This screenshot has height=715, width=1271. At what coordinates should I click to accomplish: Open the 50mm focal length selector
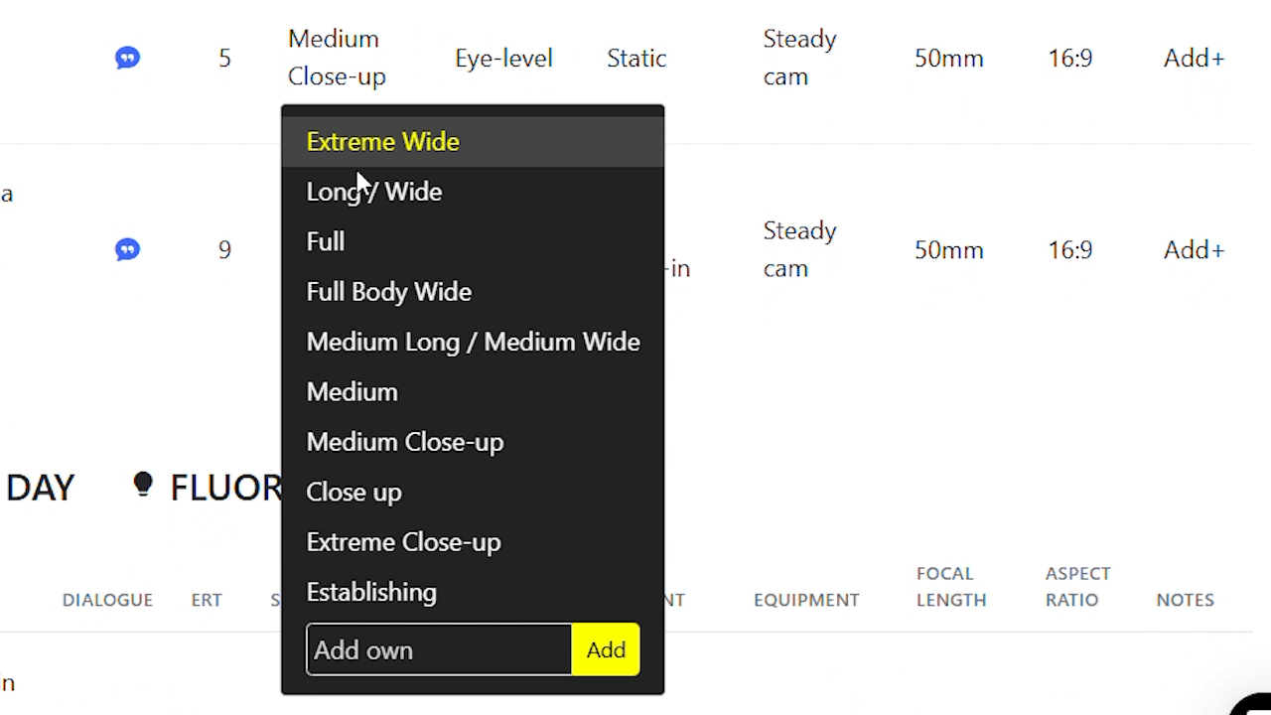[x=948, y=57]
